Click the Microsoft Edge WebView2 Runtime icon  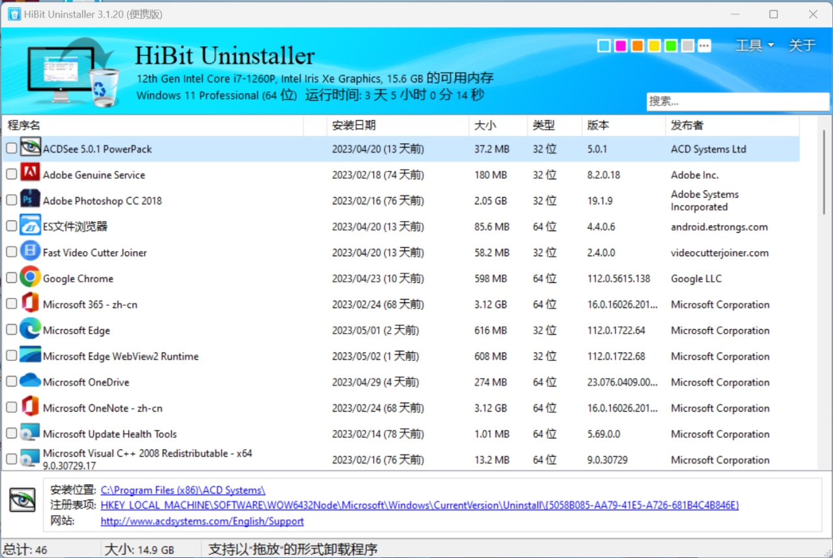click(x=30, y=356)
